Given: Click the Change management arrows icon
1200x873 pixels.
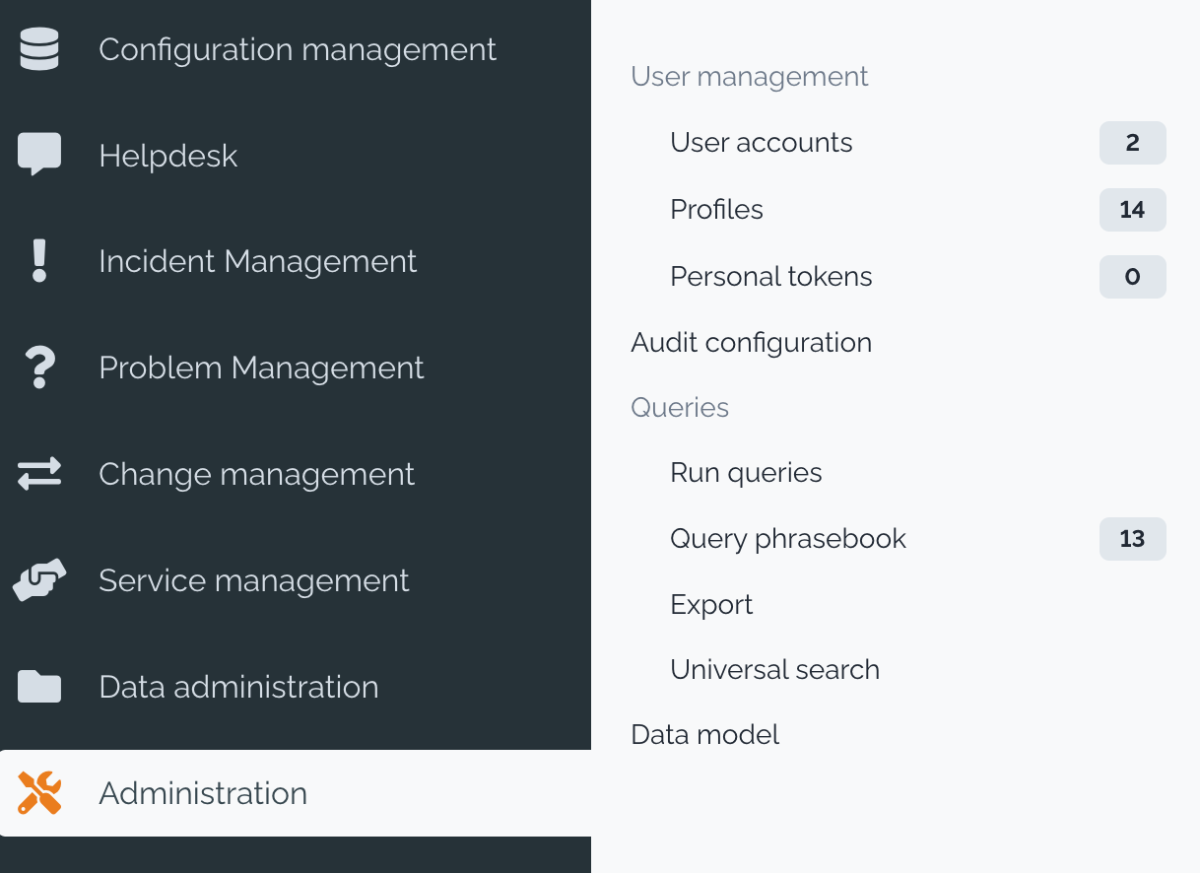Looking at the screenshot, I should [37, 474].
